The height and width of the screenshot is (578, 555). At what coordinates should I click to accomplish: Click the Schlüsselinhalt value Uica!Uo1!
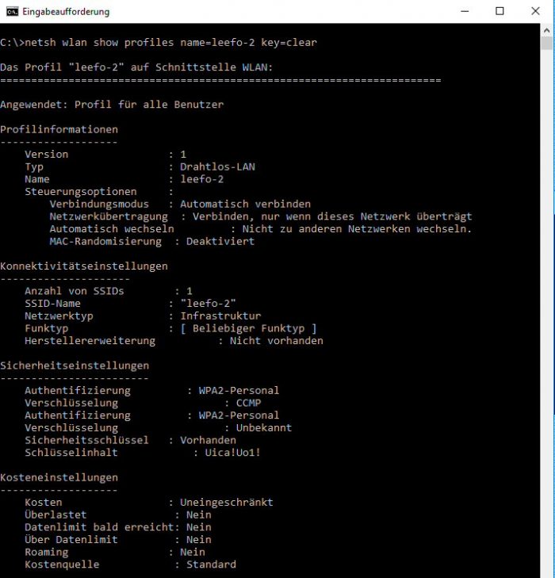click(x=233, y=453)
